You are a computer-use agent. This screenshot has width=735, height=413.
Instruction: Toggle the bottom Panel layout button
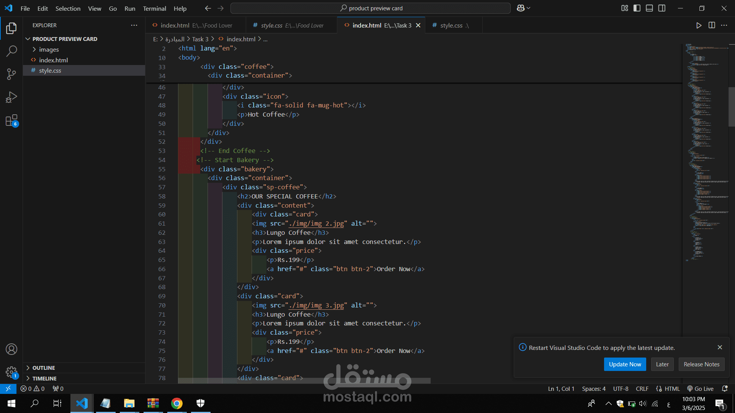coord(649,8)
